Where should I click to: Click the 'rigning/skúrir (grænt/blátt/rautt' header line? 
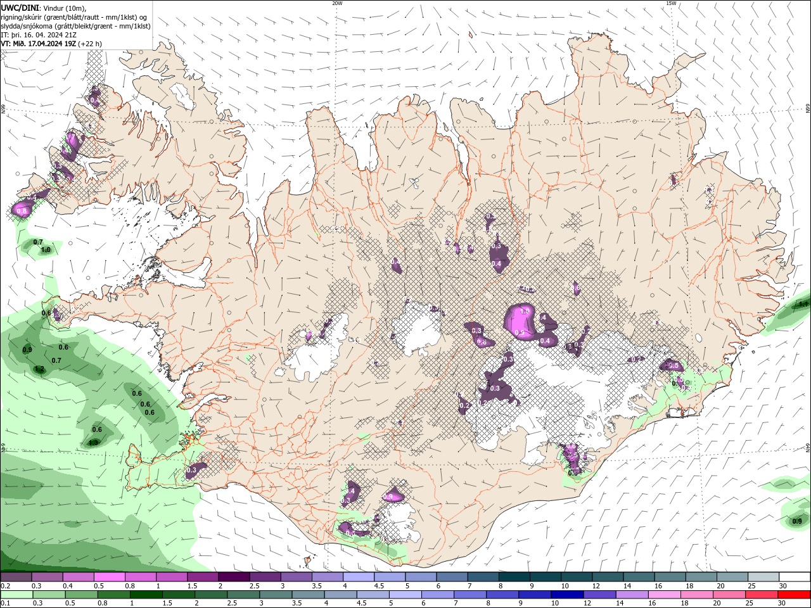74,17
